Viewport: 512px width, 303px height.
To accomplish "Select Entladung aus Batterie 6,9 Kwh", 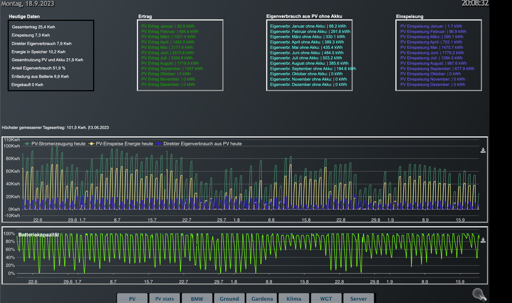I will point(40,76).
